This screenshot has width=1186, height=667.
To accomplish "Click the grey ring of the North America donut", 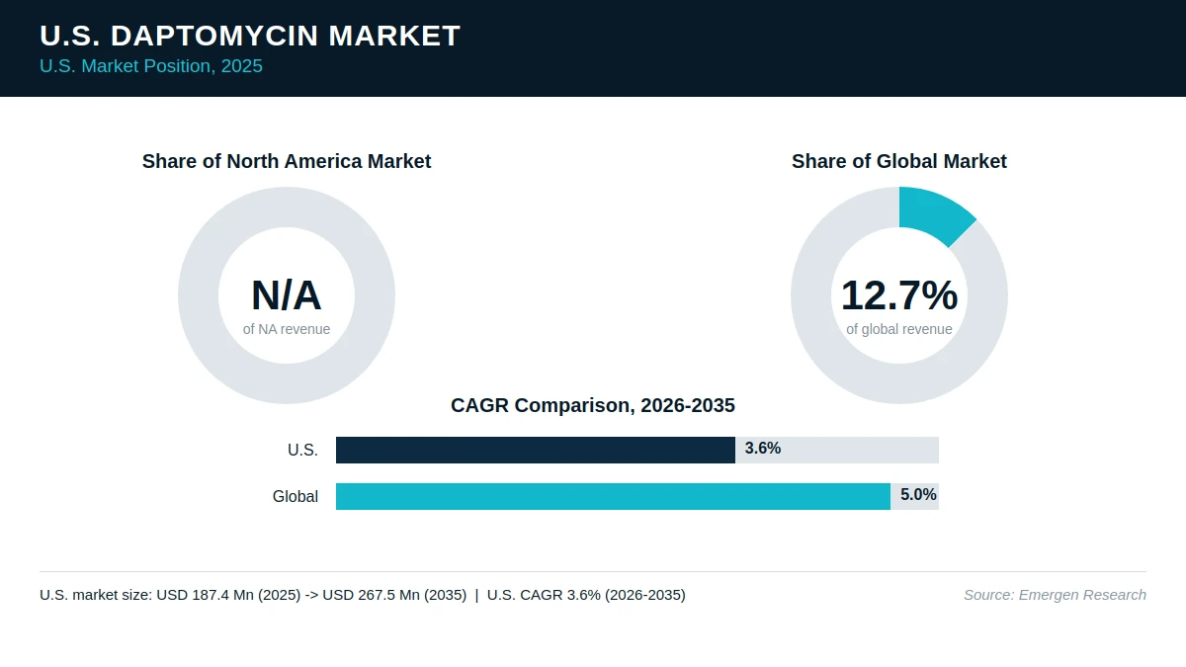I will point(198,295).
